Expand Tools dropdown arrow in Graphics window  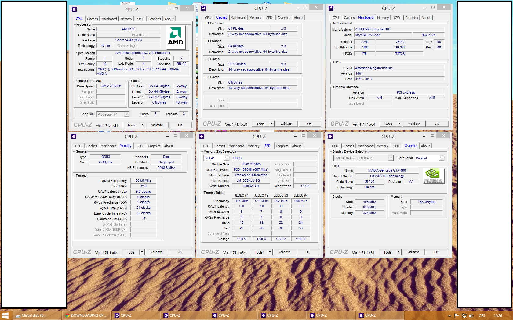(398, 252)
